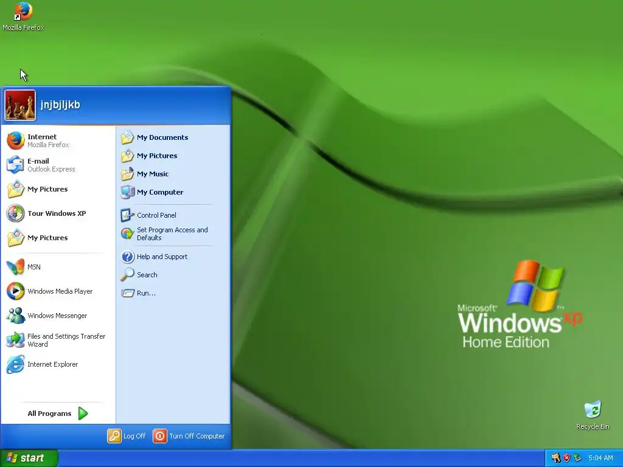Click the user name jnjbjljkb
This screenshot has width=623, height=467.
60,105
